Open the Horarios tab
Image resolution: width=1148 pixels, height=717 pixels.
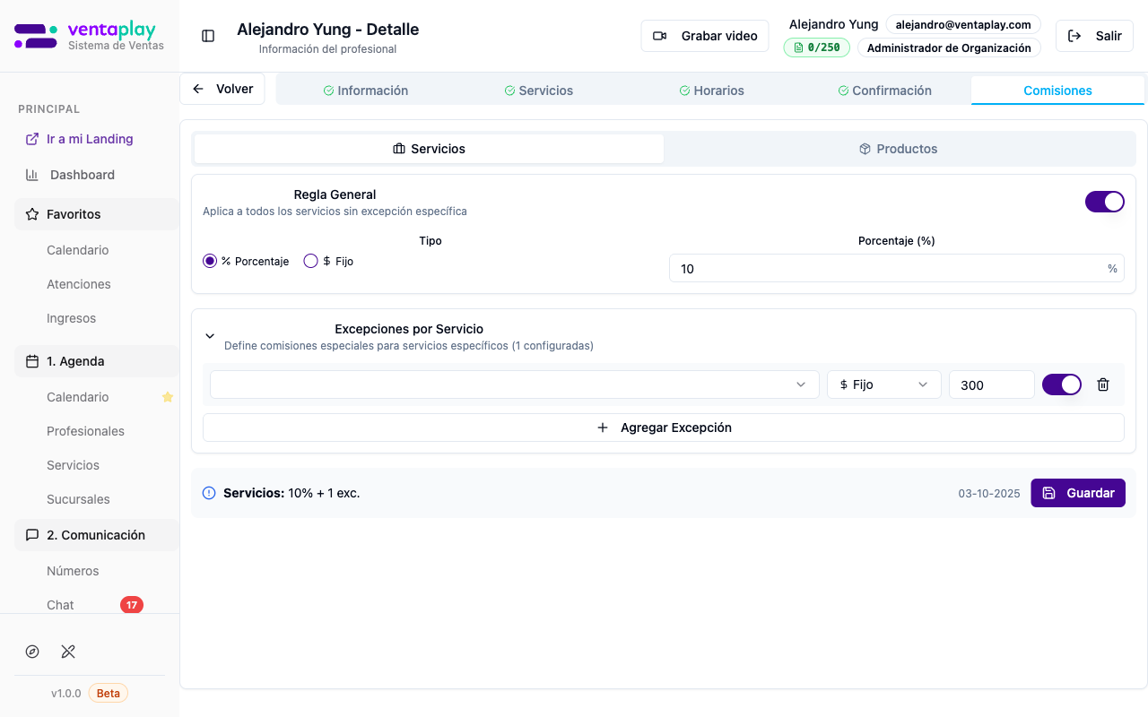point(711,91)
